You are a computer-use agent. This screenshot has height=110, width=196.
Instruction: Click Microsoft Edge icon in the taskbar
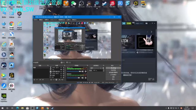click(17, 108)
